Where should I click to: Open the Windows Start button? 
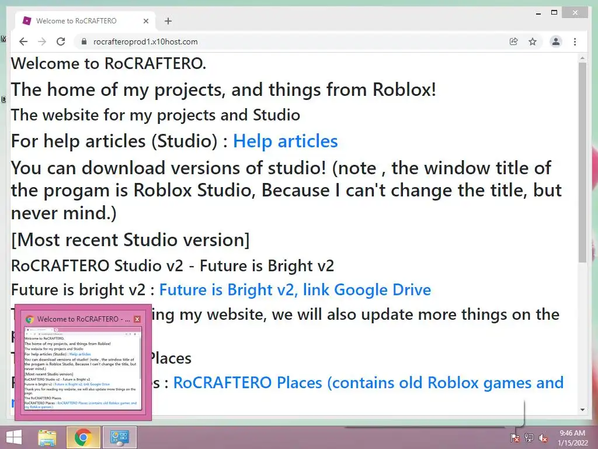point(14,437)
